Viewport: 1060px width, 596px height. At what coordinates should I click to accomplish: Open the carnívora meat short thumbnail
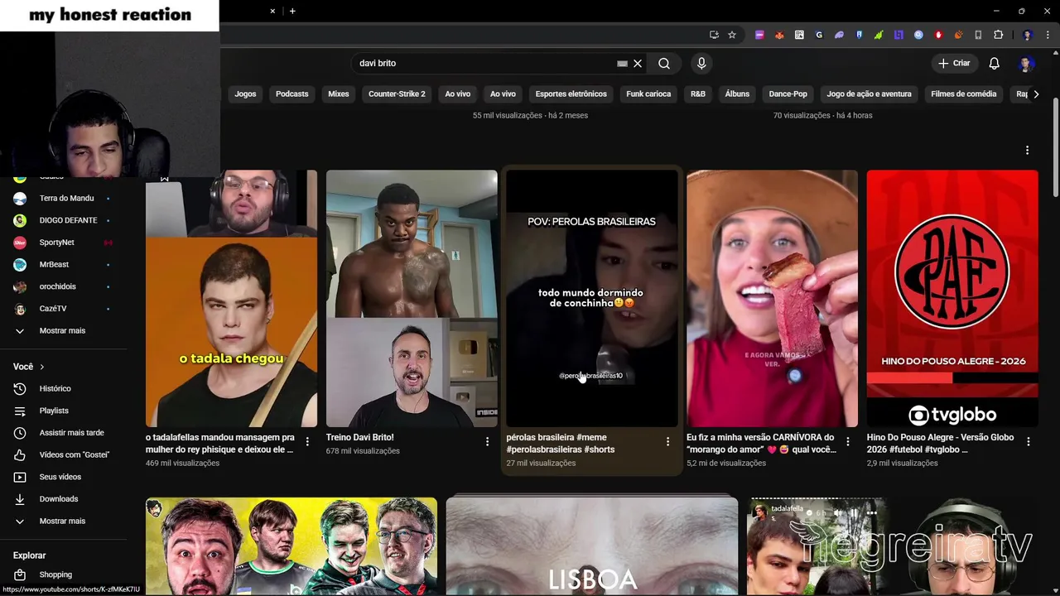(772, 299)
